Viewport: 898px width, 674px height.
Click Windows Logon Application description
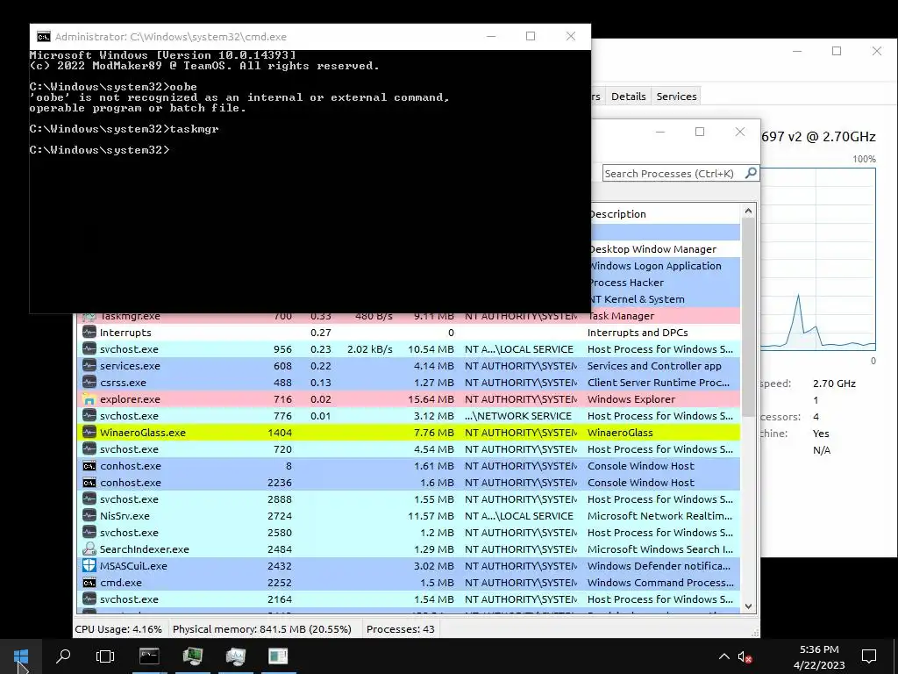point(656,266)
